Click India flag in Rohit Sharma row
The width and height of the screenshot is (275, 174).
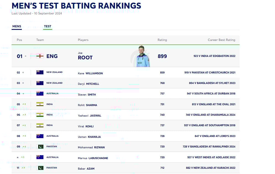click(40, 104)
